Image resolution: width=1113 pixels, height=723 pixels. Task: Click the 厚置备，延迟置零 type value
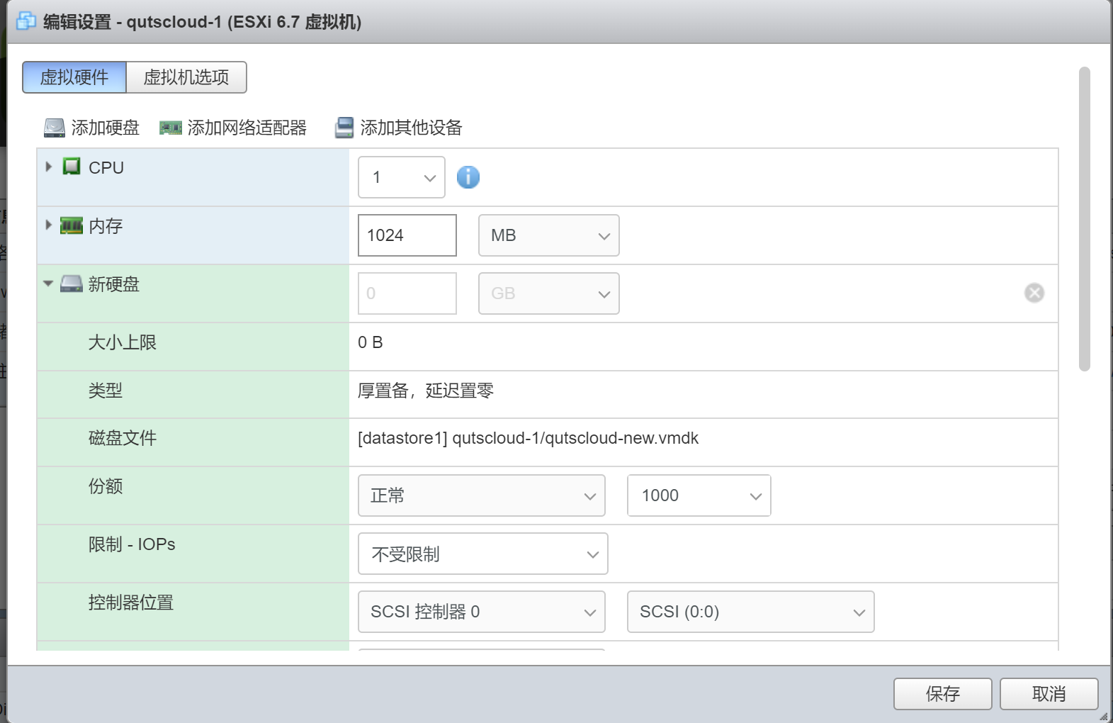click(x=426, y=391)
